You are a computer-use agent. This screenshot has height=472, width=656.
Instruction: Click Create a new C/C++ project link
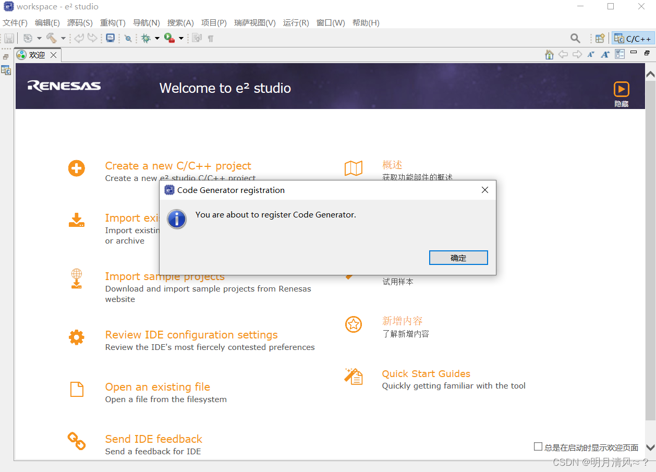pyautogui.click(x=178, y=166)
